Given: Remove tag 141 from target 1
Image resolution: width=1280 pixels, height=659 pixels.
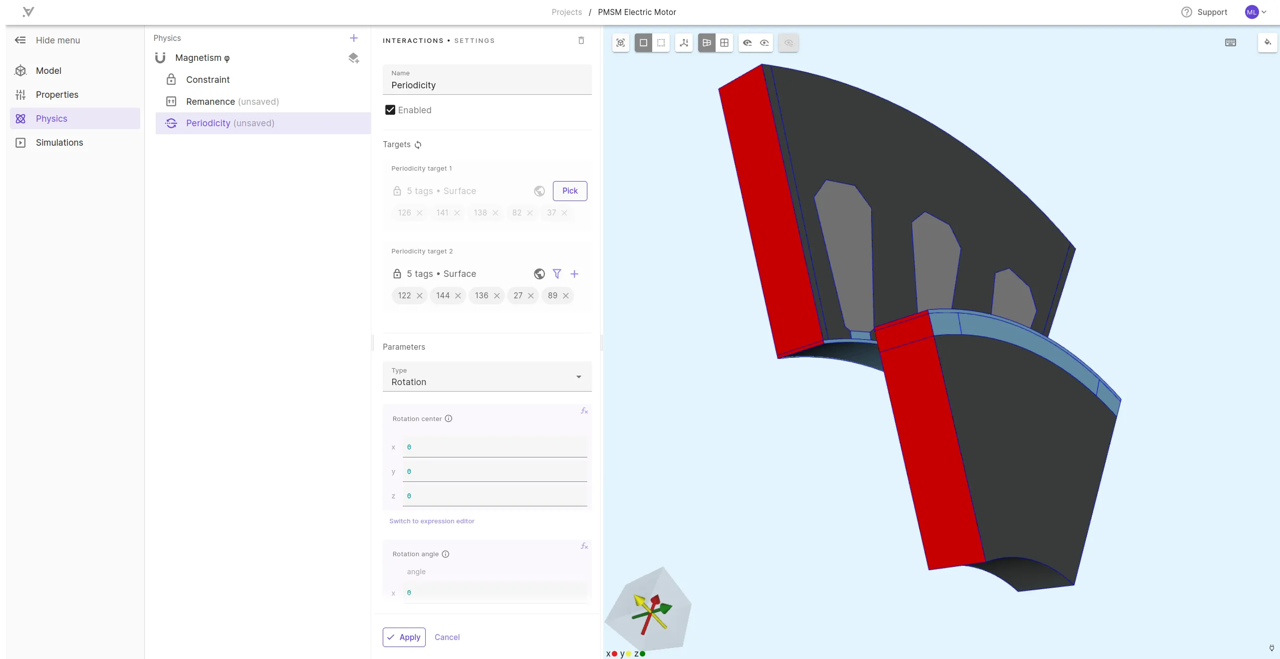Looking at the screenshot, I should [x=457, y=213].
